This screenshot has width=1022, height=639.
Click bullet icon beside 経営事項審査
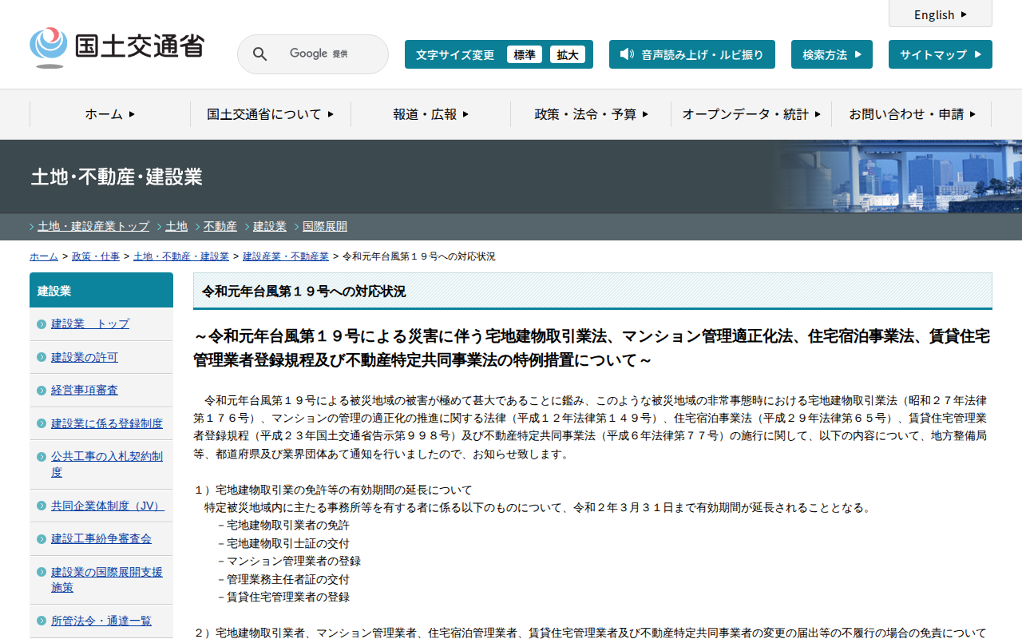coord(42,391)
